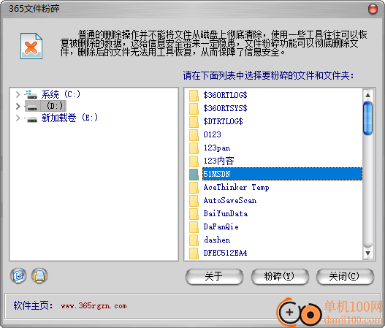The width and height of the screenshot is (385, 328).
Task: Click the 123内容 folder icon
Action: coord(194,161)
